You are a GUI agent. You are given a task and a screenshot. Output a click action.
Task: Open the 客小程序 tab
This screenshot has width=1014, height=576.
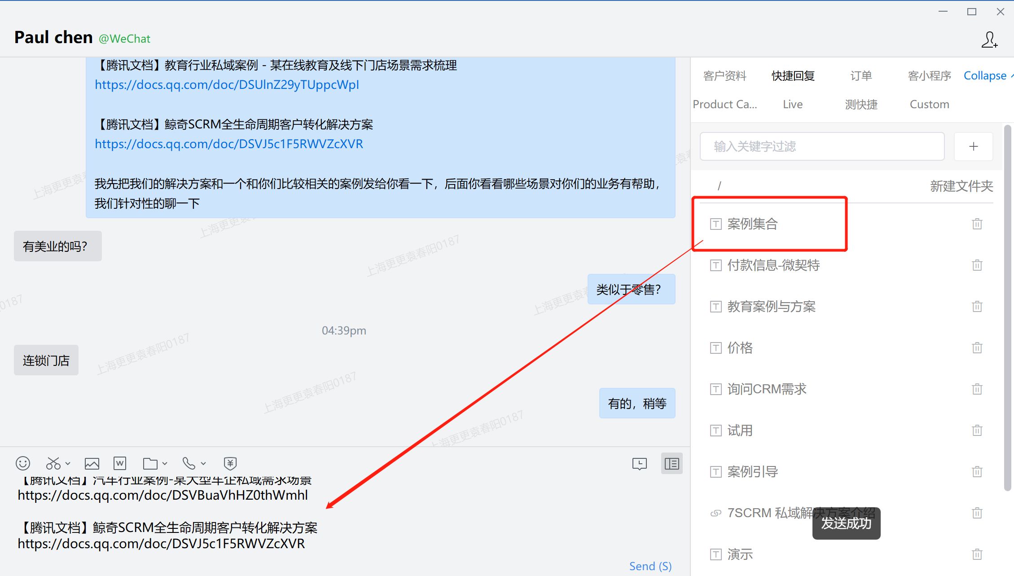pos(930,76)
